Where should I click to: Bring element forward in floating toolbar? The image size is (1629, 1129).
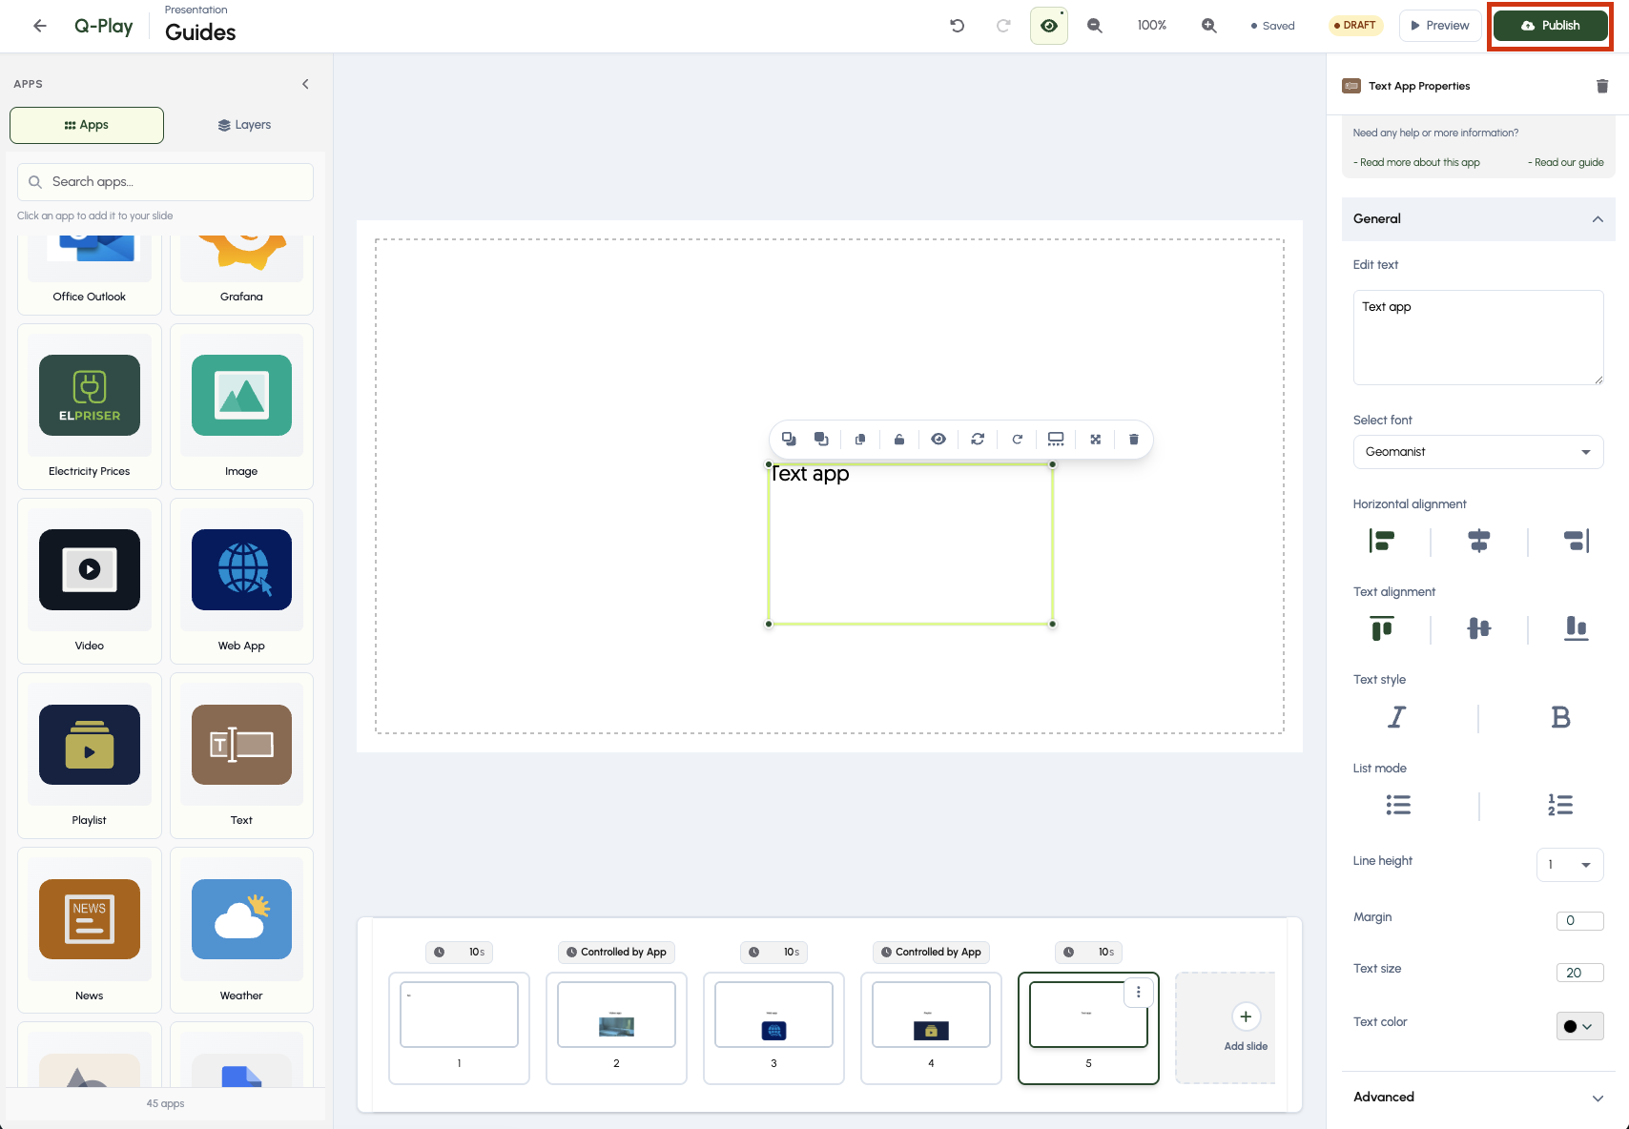coord(821,440)
